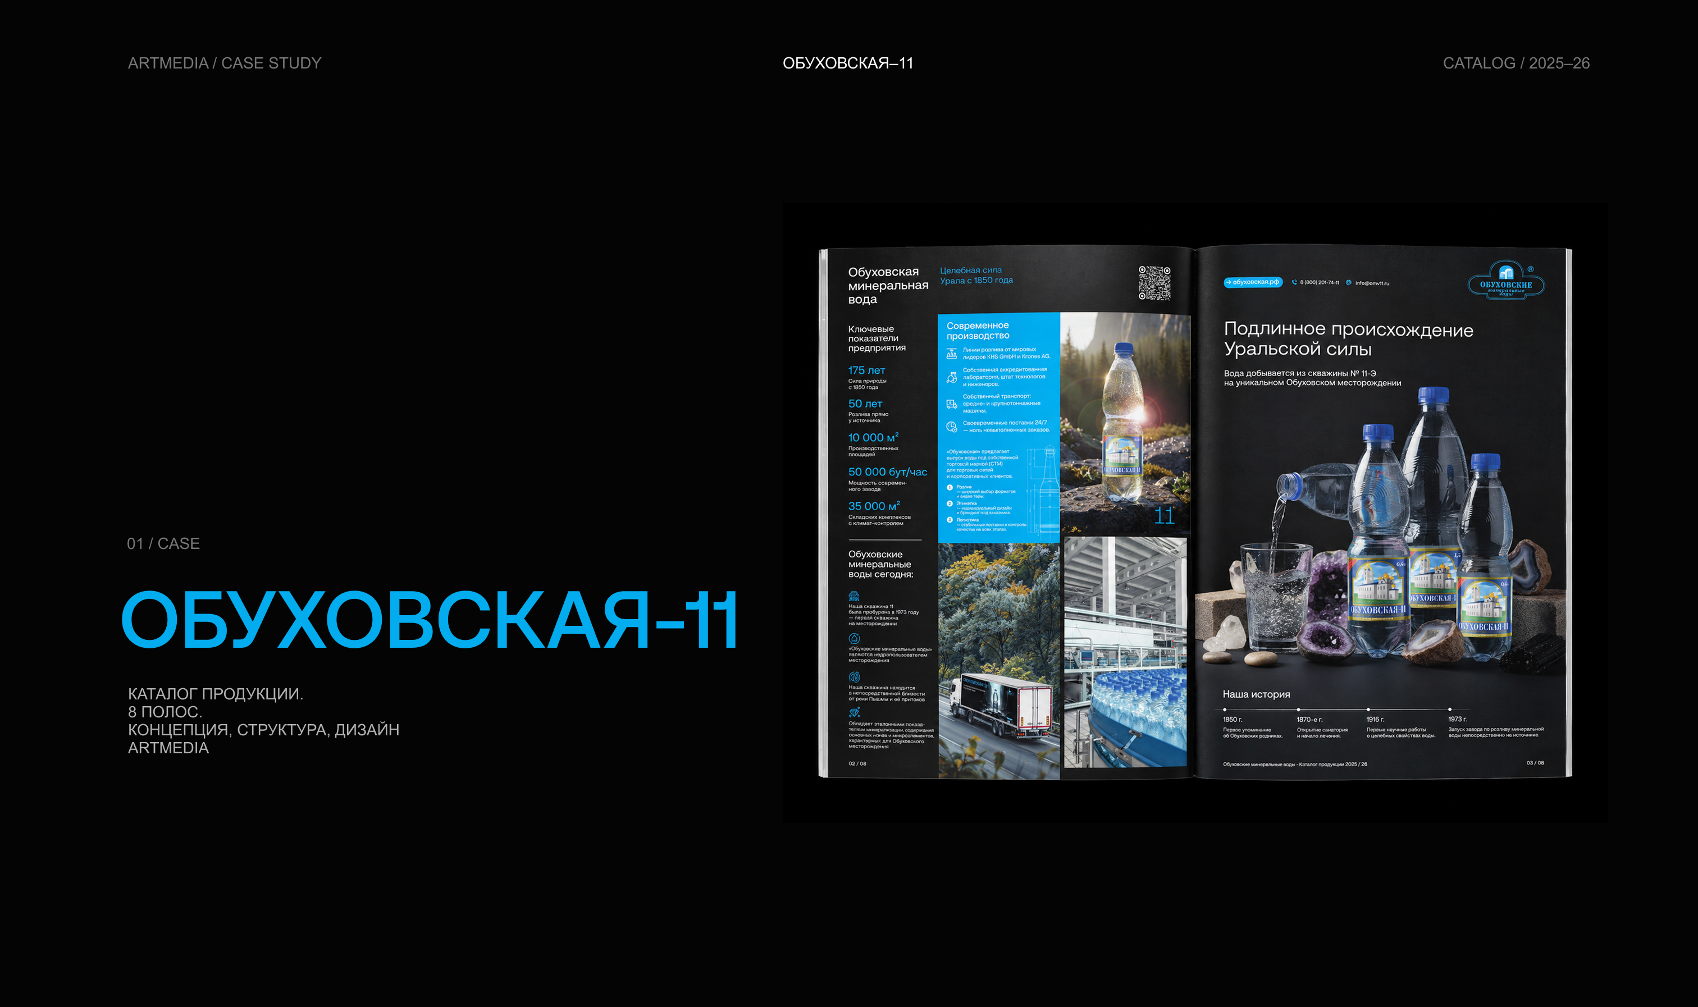
Task: Click footer Каталог продукции 2025 / 26 text
Action: 1333,764
